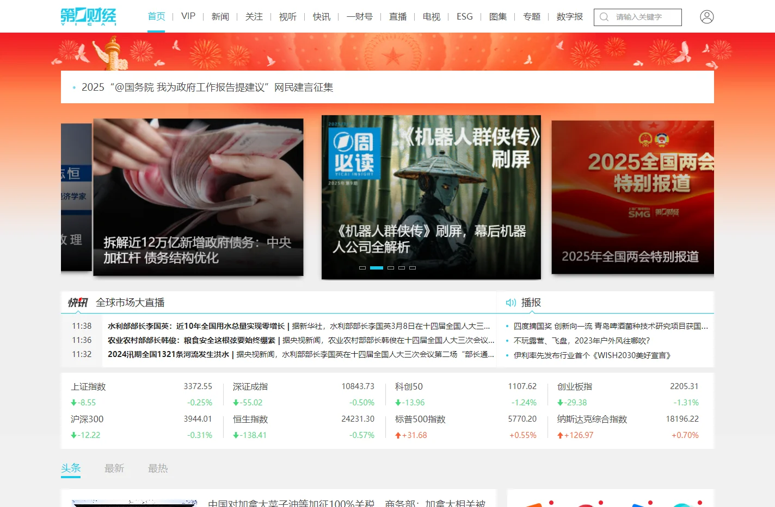Viewport: 775px width, 507px height.
Task: Focus the keyword search input field
Action: click(x=638, y=17)
